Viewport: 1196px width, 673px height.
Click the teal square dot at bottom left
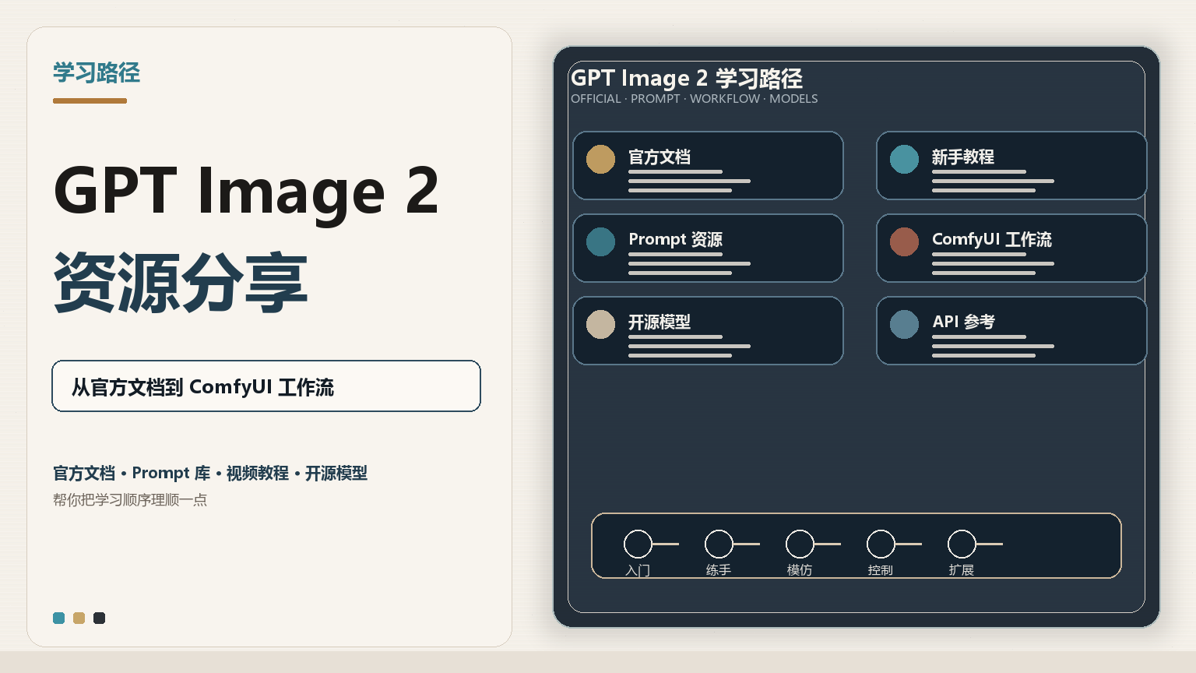tap(58, 618)
